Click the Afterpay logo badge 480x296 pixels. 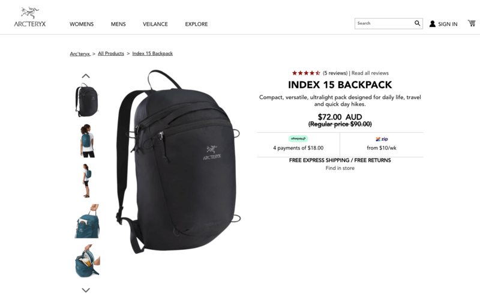point(298,139)
